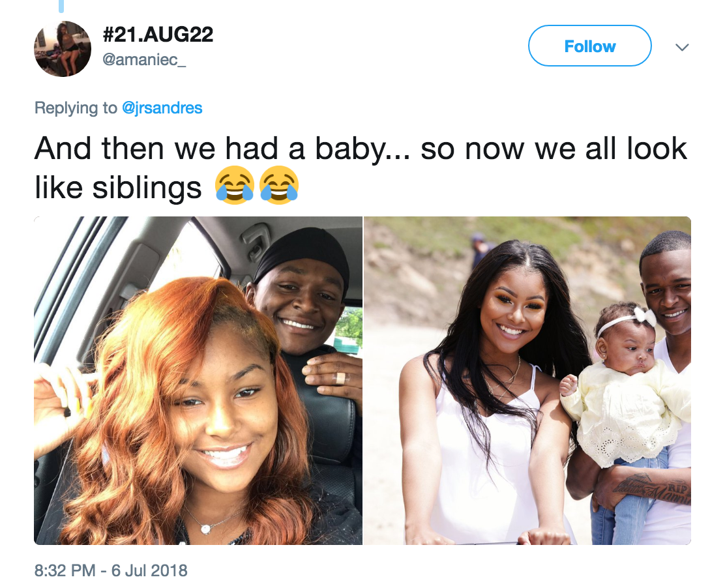Viewport: 725px width, 588px height.
Task: Open the #21.AUG22 display name profile
Action: click(x=158, y=35)
